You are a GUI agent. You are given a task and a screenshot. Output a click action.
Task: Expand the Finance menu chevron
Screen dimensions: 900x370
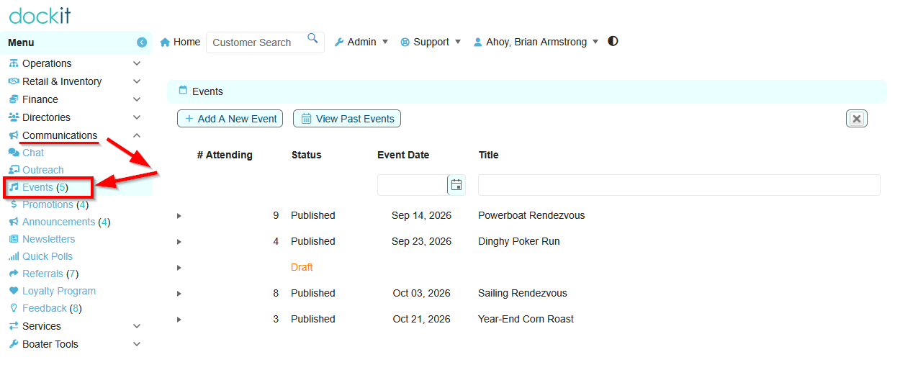click(137, 99)
